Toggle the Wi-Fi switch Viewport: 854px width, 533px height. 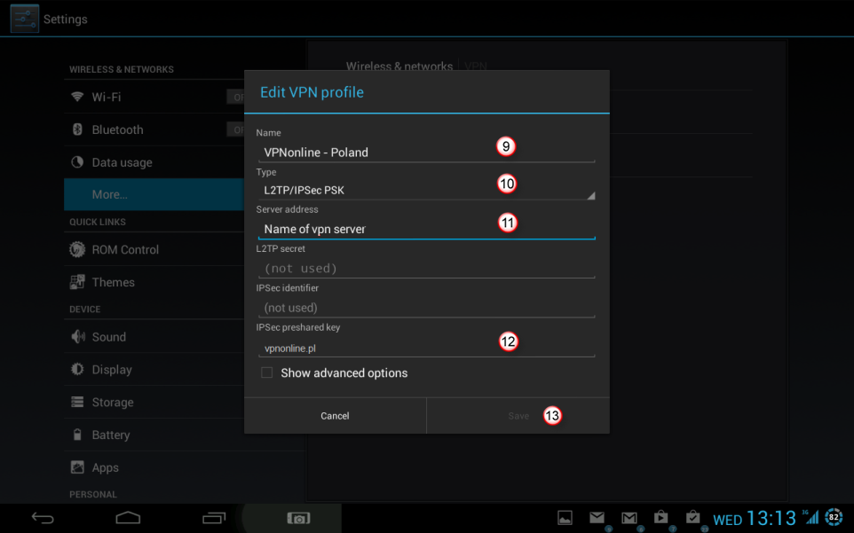(x=236, y=98)
